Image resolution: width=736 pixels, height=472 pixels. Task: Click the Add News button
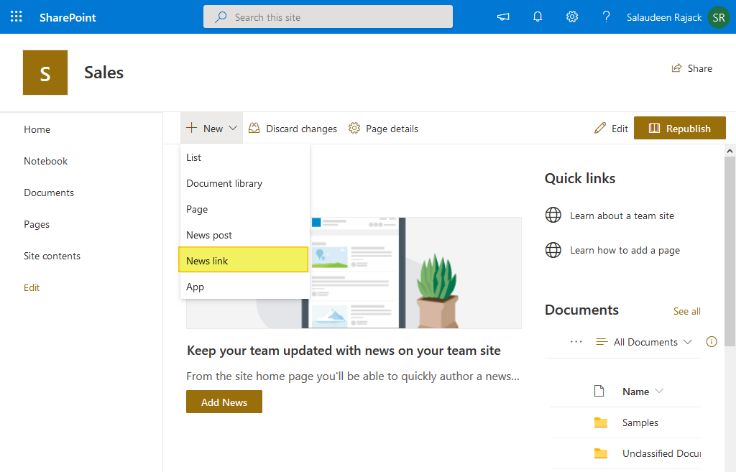tap(224, 402)
